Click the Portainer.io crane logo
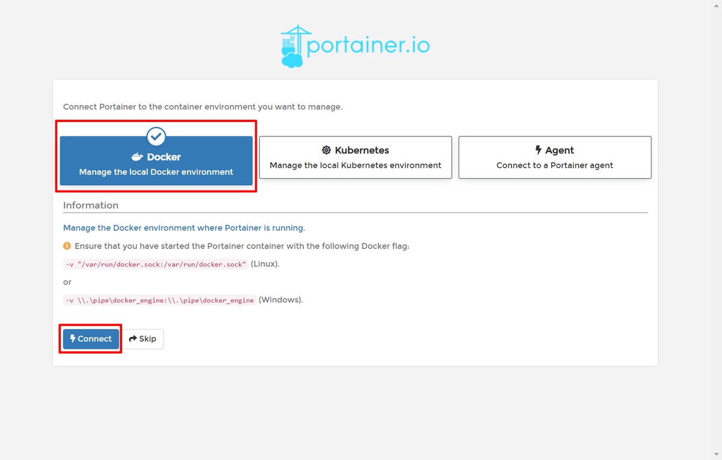722x460 pixels. click(x=294, y=44)
